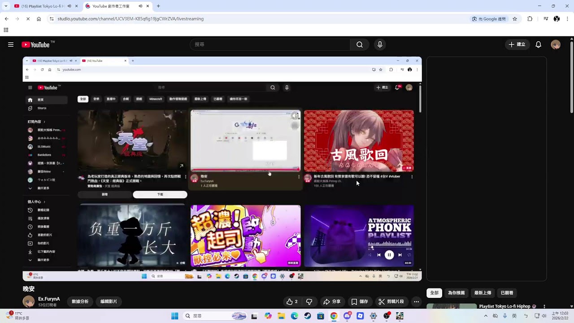Toggle the microphone icon in system tray

click(x=505, y=316)
